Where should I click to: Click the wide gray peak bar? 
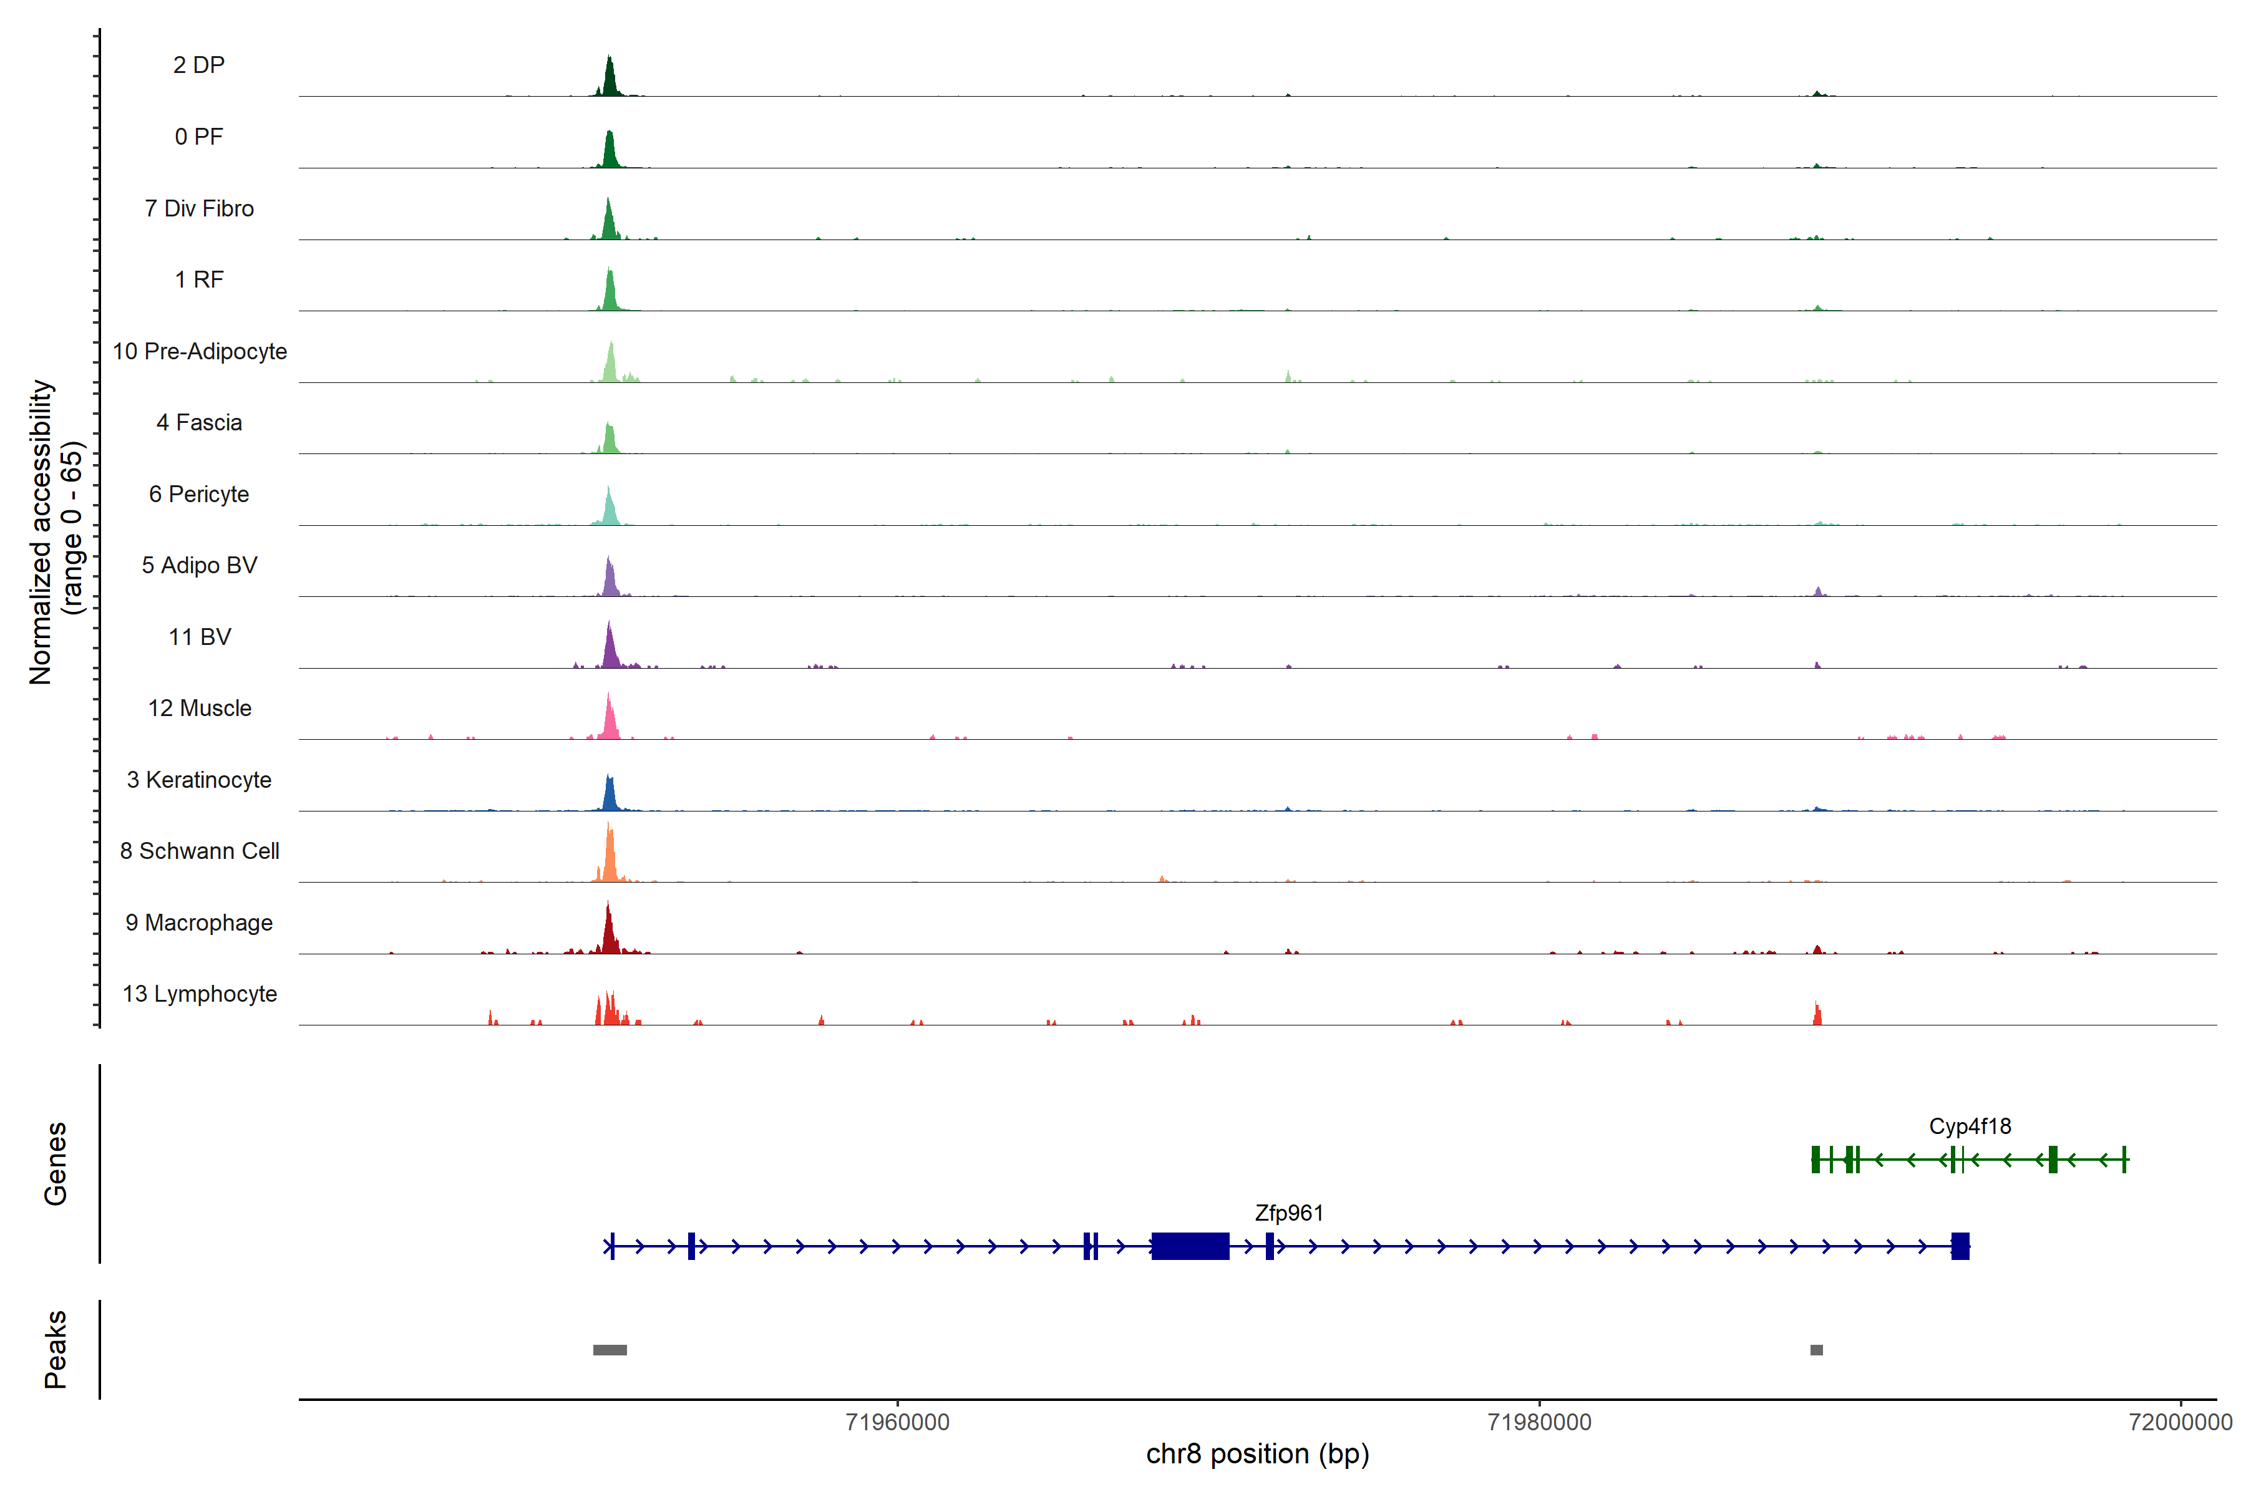[610, 1350]
